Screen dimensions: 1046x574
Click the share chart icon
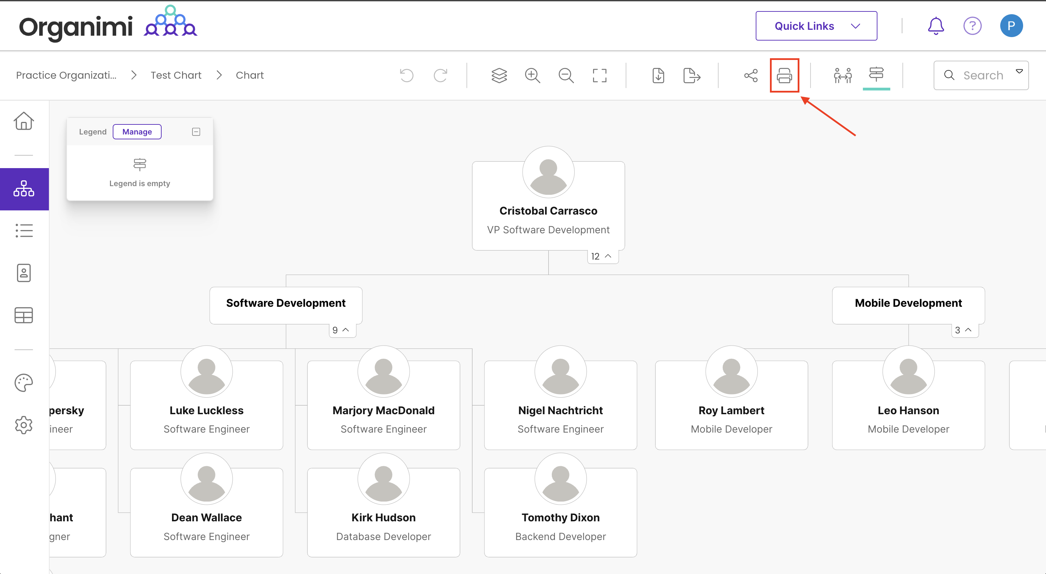[x=751, y=76]
